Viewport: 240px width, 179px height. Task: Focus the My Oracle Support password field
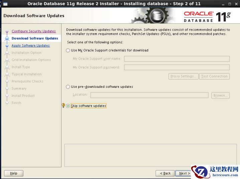click(177, 67)
